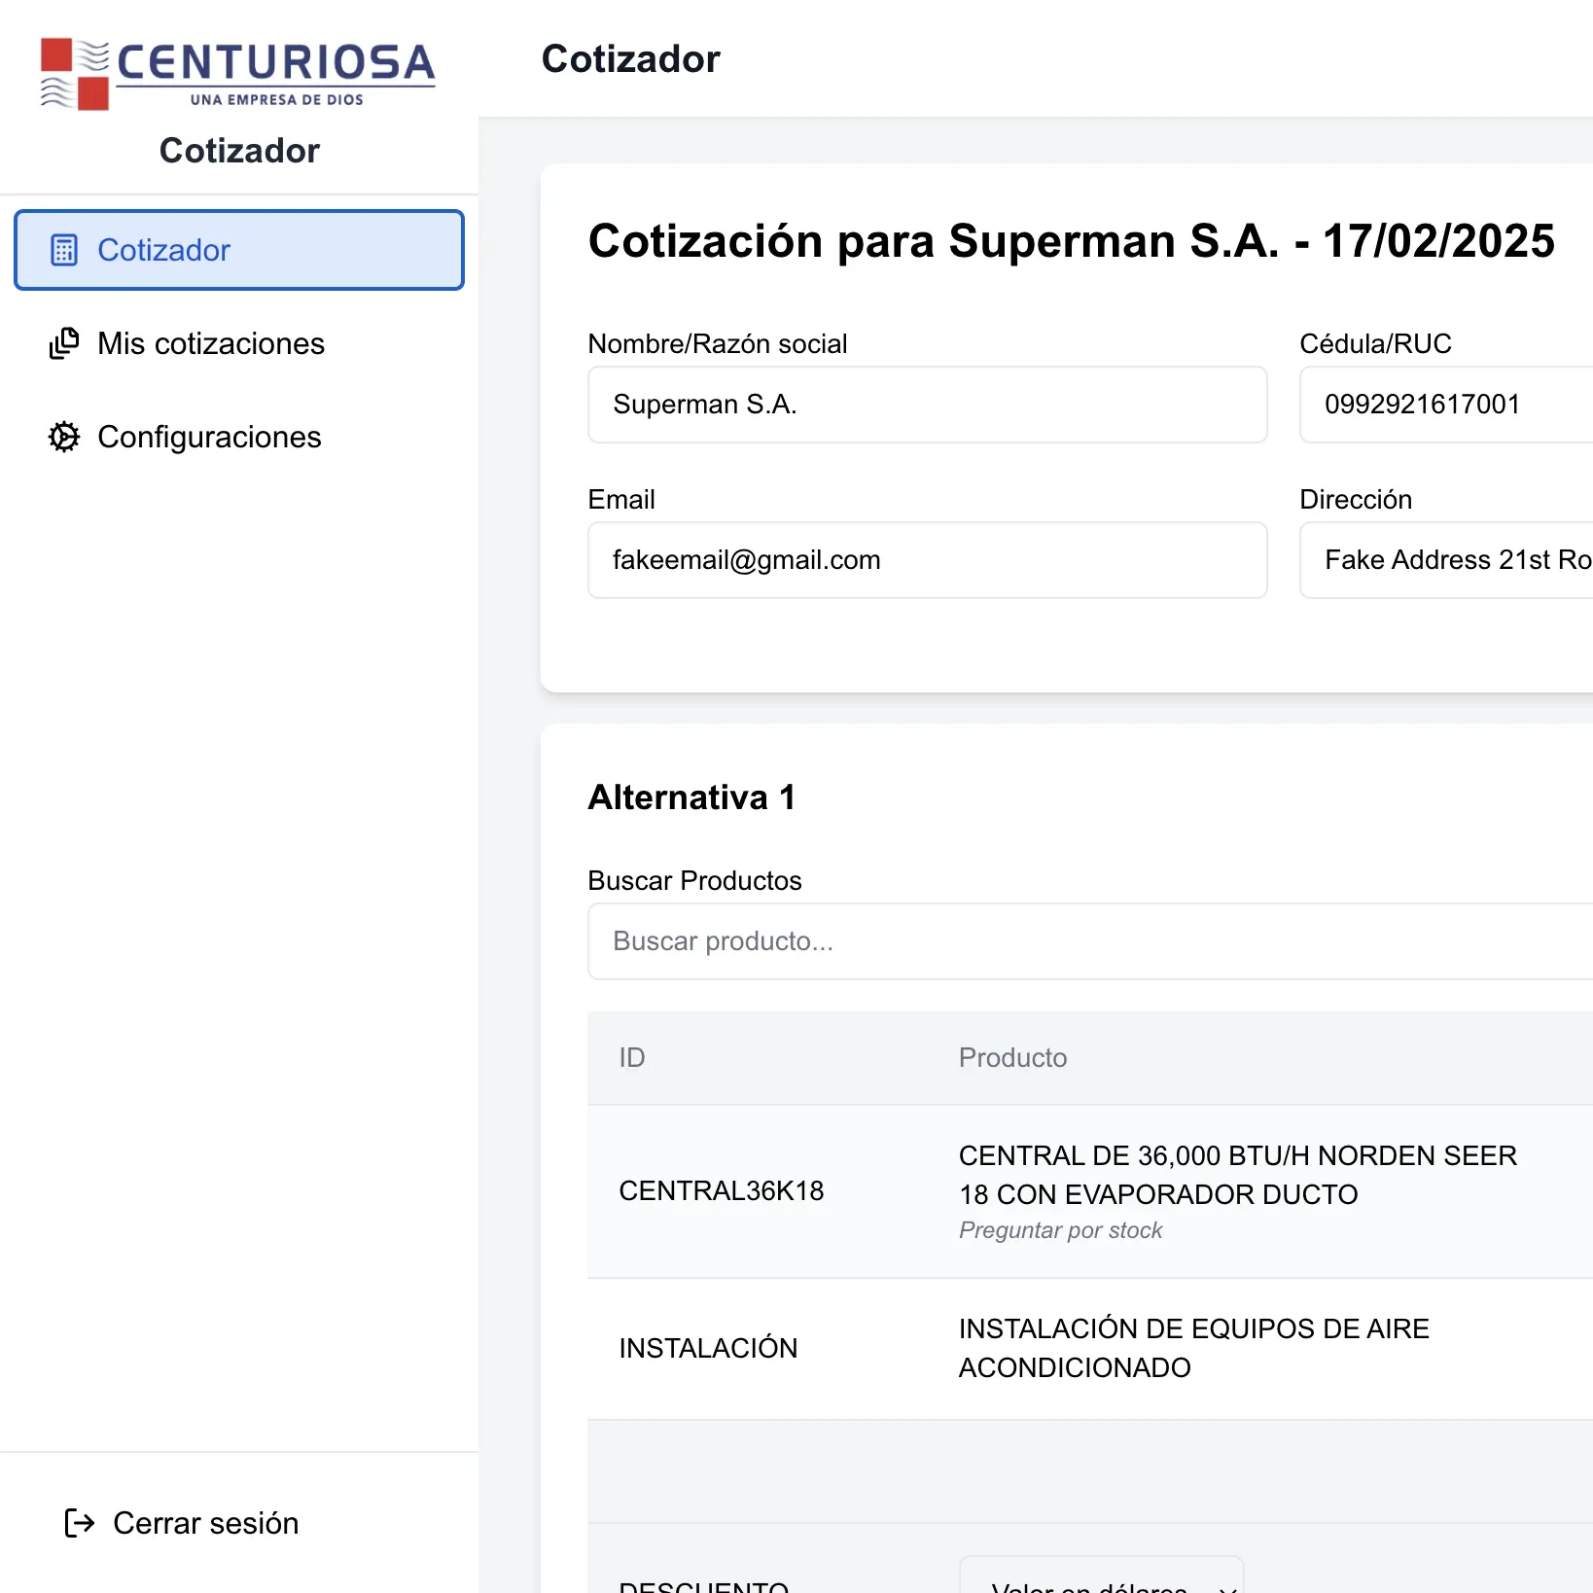The image size is (1593, 1593).
Task: Click the Mis cotizaciones documents icon
Action: 64,343
